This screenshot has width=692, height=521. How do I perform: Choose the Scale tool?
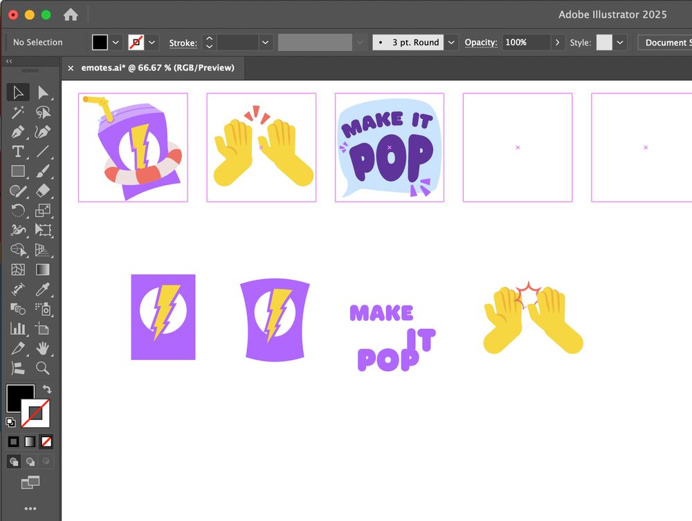(43, 210)
